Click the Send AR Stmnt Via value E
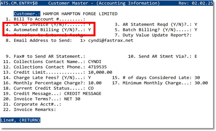The width and height of the screenshot is (216, 131). coord(196,56)
